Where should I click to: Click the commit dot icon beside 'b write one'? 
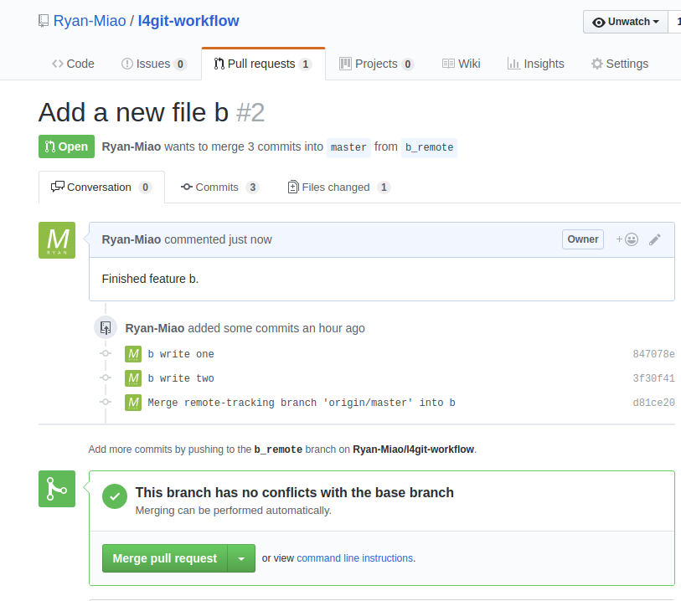(x=106, y=353)
